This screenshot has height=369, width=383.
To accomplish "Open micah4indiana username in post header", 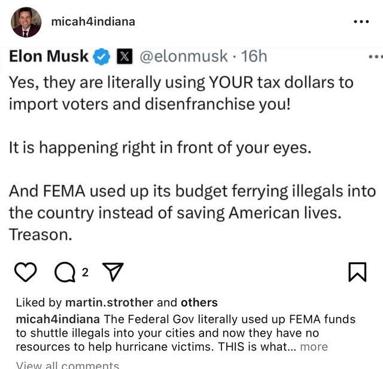I will click(x=93, y=22).
